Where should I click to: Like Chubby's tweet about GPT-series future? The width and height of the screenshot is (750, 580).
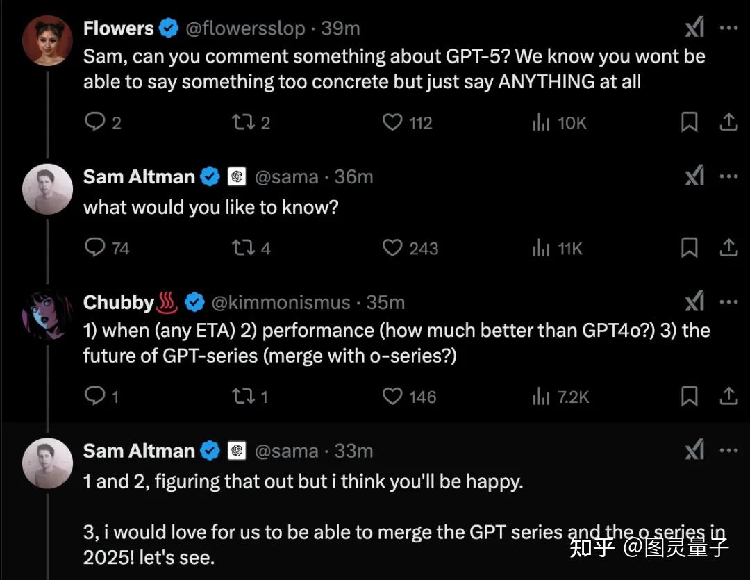392,397
